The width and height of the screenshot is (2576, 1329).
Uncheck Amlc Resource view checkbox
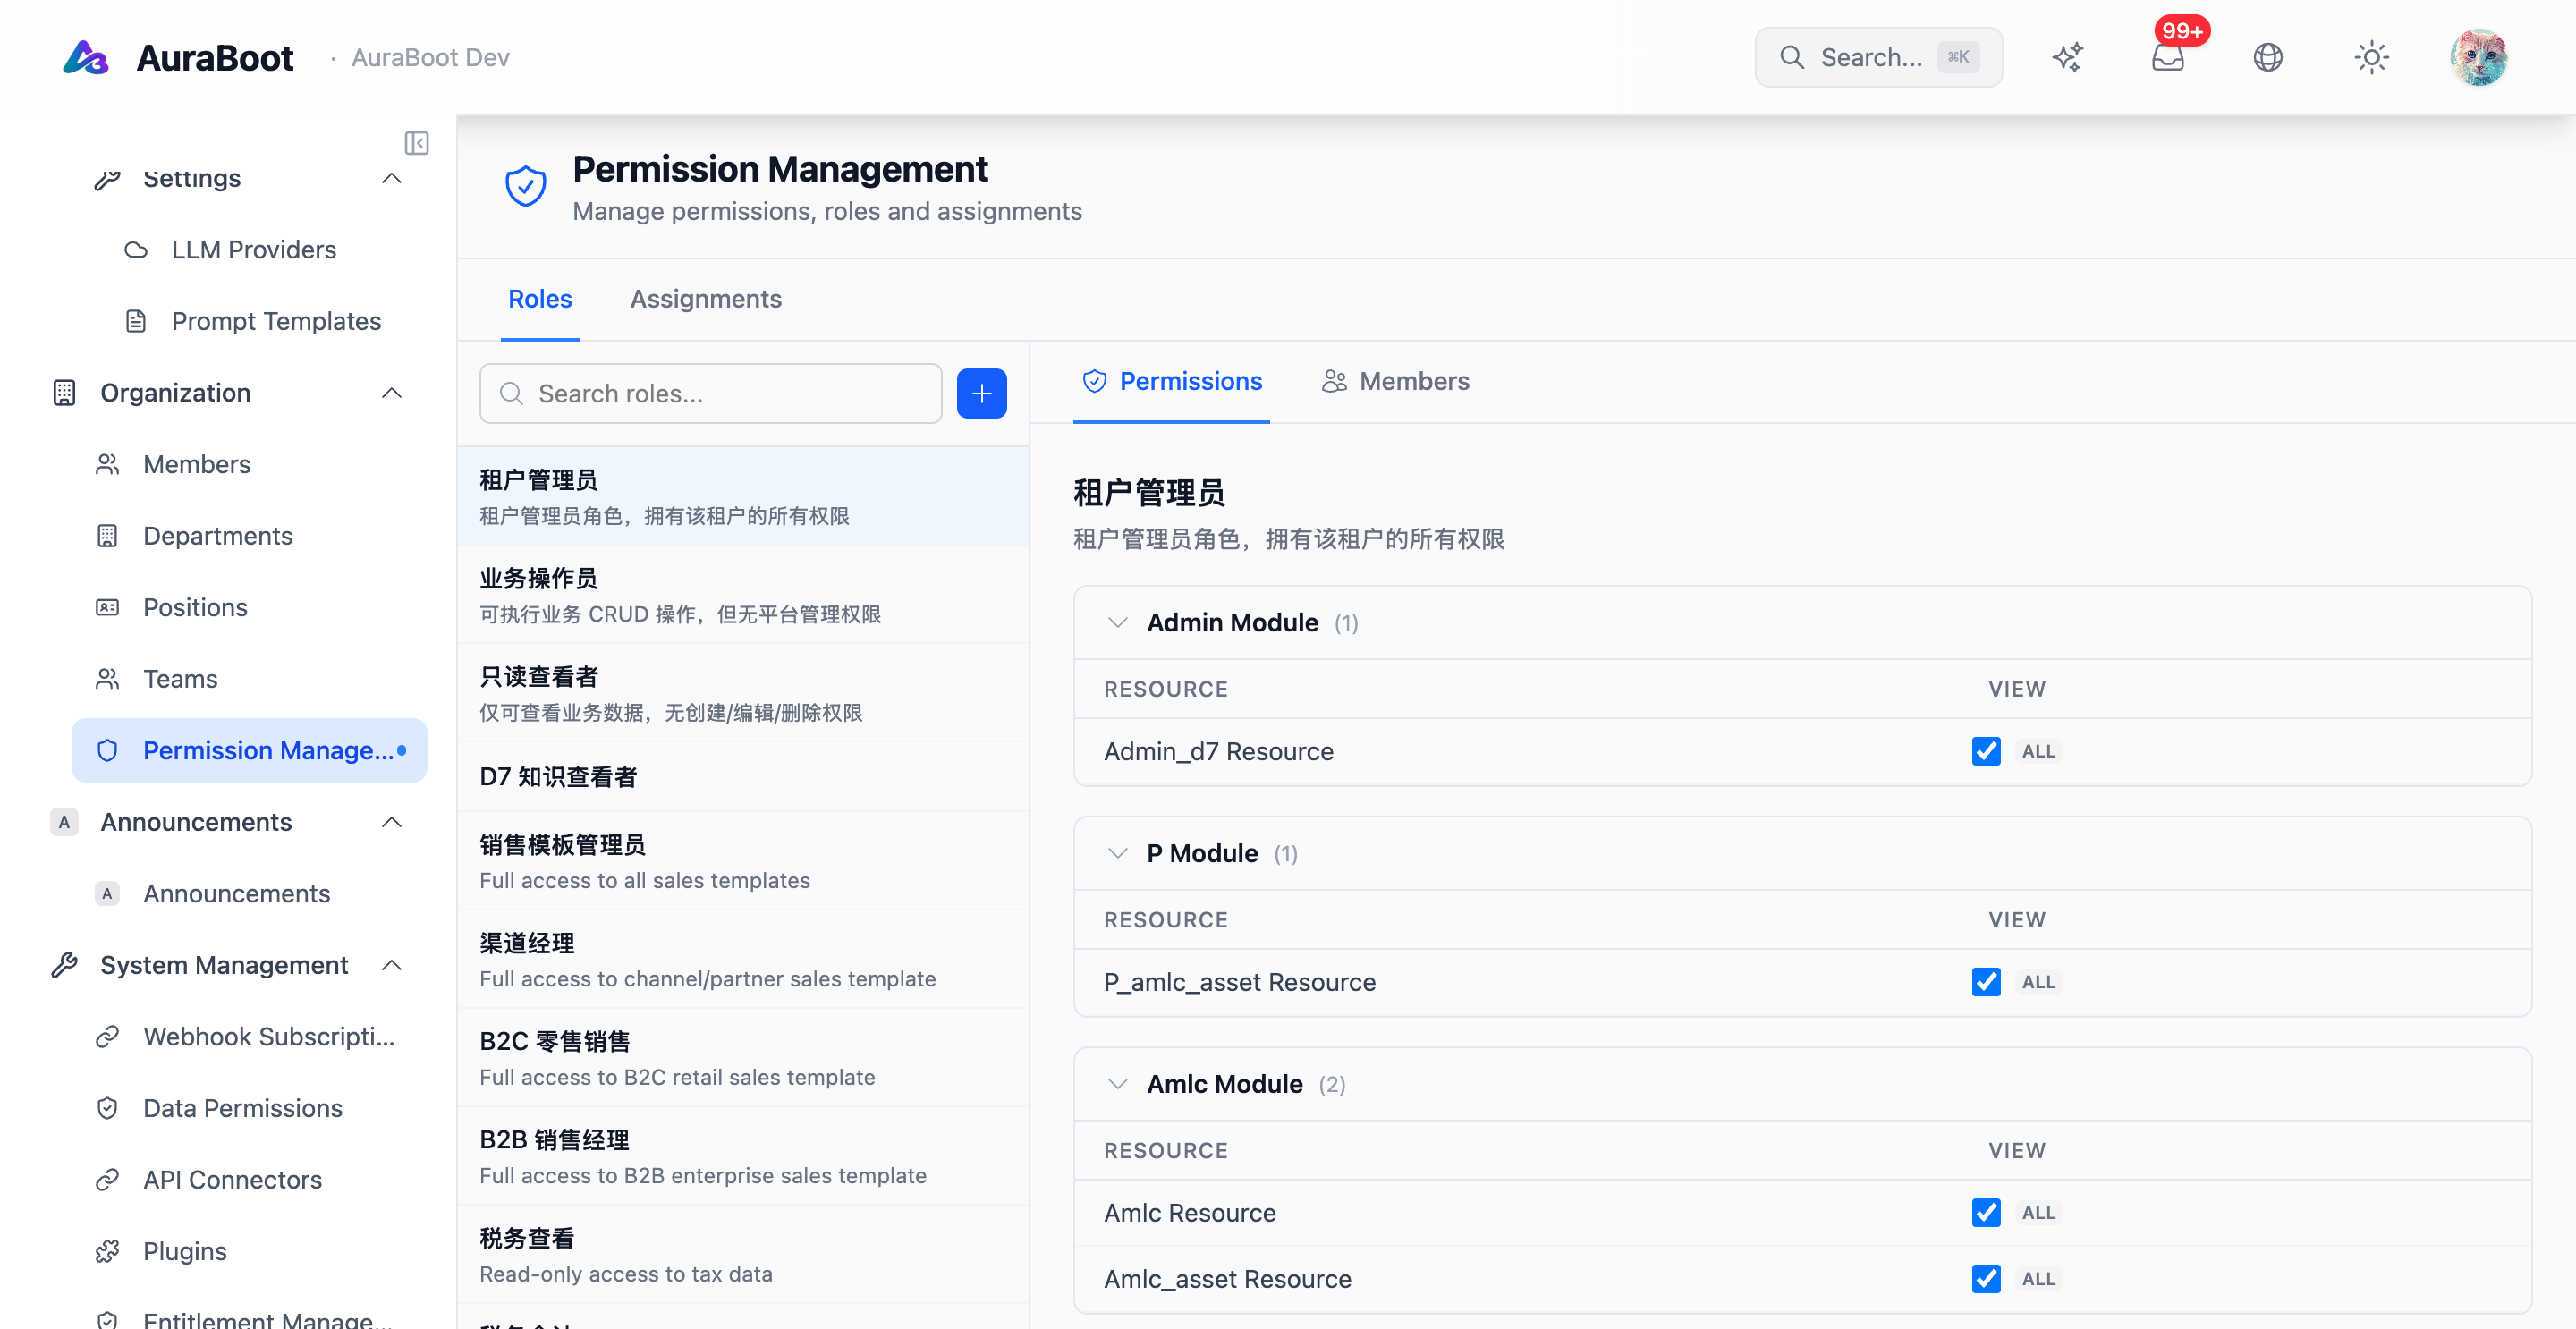[1986, 1213]
